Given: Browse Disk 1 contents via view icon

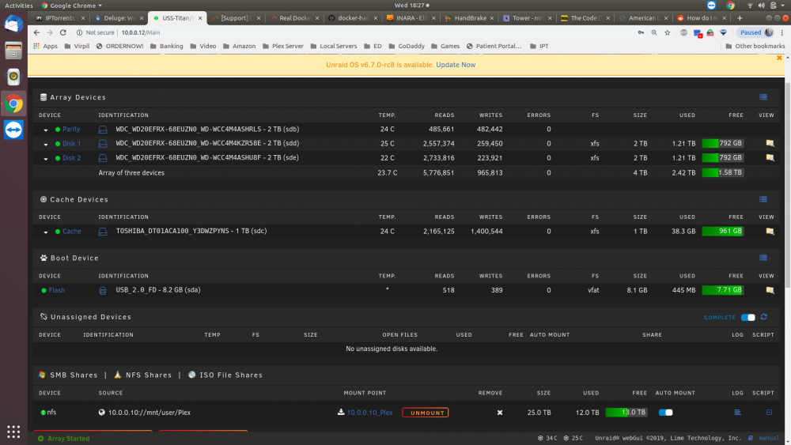Looking at the screenshot, I should pyautogui.click(x=770, y=144).
